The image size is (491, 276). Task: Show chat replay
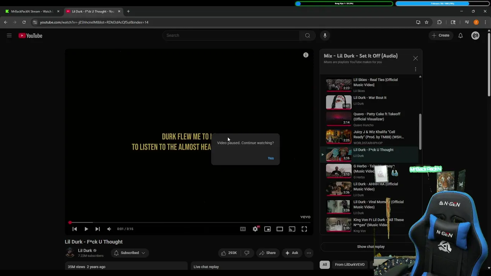click(371, 247)
